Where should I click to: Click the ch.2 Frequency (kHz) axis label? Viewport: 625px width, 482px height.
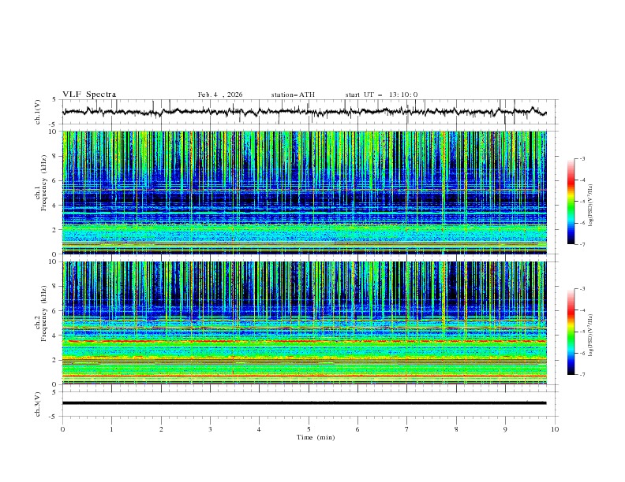point(41,313)
